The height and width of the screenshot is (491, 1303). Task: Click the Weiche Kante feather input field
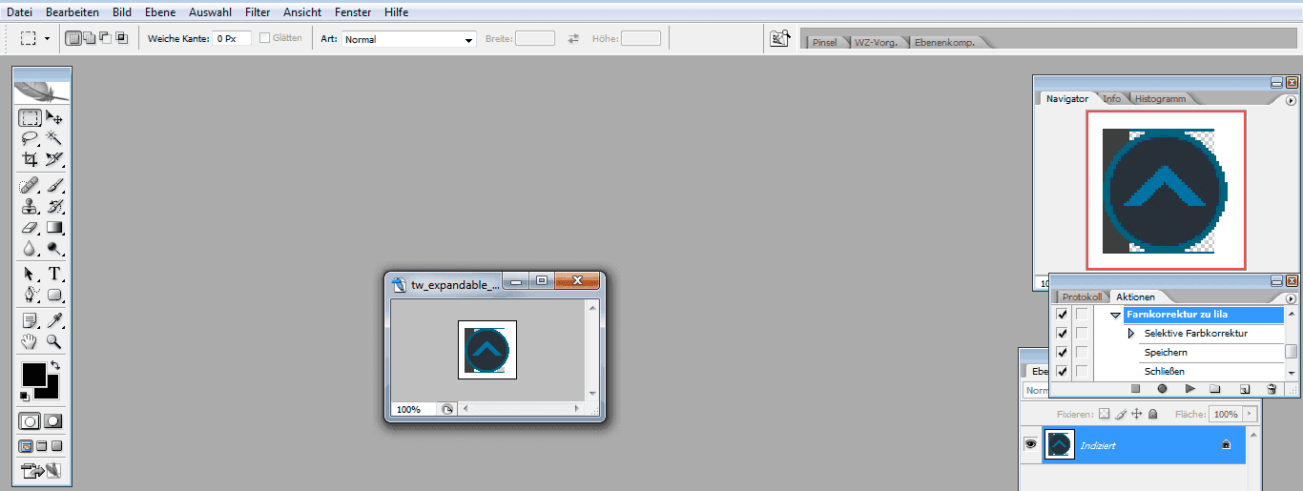click(232, 39)
